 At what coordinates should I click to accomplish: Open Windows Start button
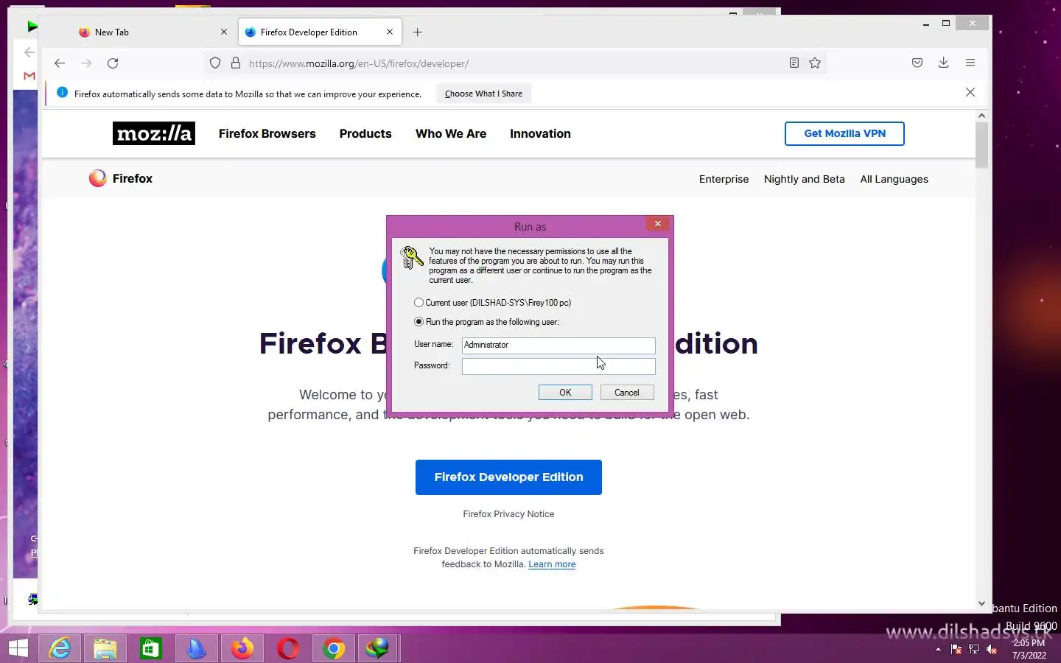(18, 648)
